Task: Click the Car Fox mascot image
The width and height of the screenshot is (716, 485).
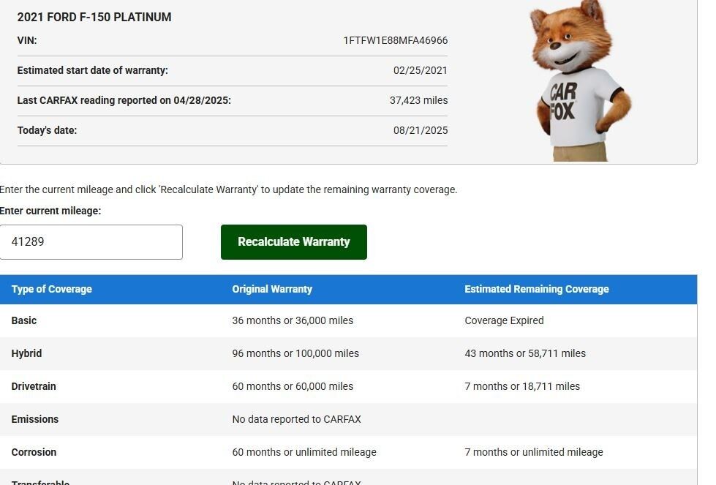Action: (580, 80)
